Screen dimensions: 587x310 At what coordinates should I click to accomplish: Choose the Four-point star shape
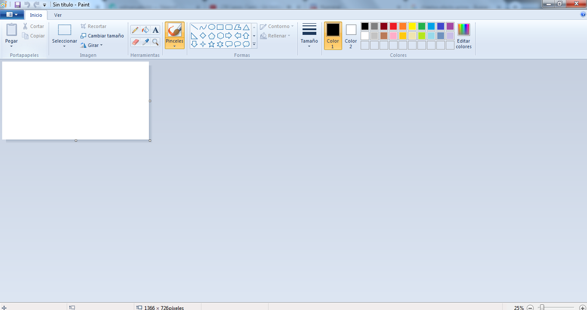pyautogui.click(x=203, y=44)
